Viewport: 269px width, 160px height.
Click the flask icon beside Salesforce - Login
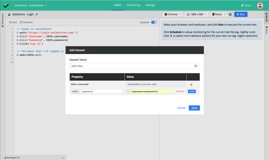9,14
